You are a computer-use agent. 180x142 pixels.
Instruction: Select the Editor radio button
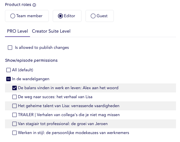click(x=60, y=16)
